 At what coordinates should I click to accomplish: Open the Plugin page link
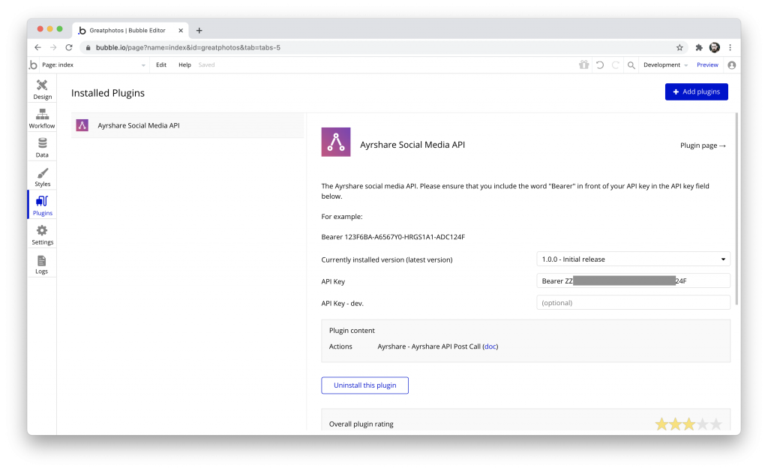coord(703,145)
